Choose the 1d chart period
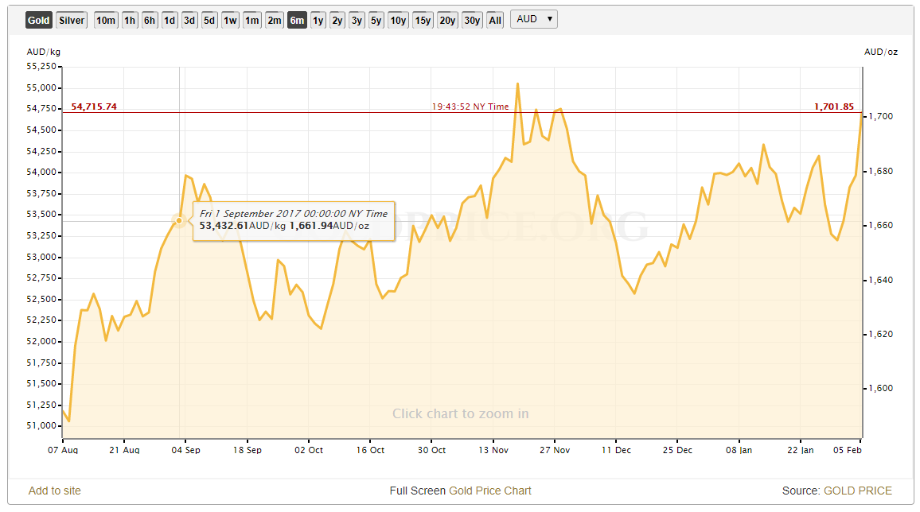This screenshot has height=512, width=920. [170, 20]
